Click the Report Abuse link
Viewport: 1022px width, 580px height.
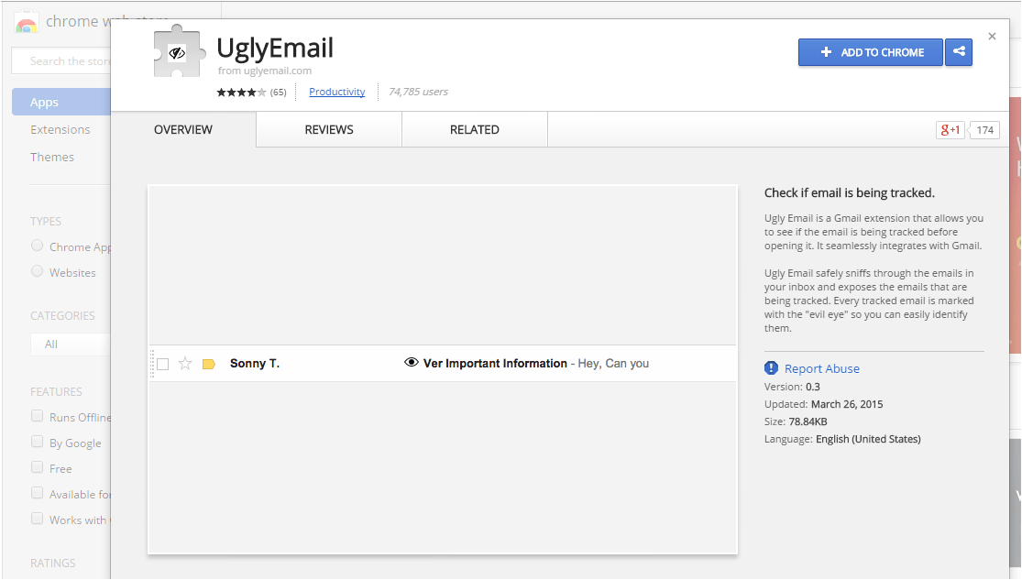pyautogui.click(x=822, y=368)
